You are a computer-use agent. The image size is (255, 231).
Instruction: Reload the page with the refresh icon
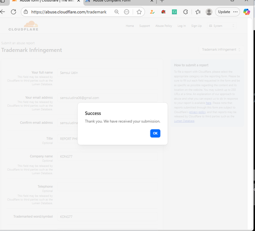click(x=14, y=12)
